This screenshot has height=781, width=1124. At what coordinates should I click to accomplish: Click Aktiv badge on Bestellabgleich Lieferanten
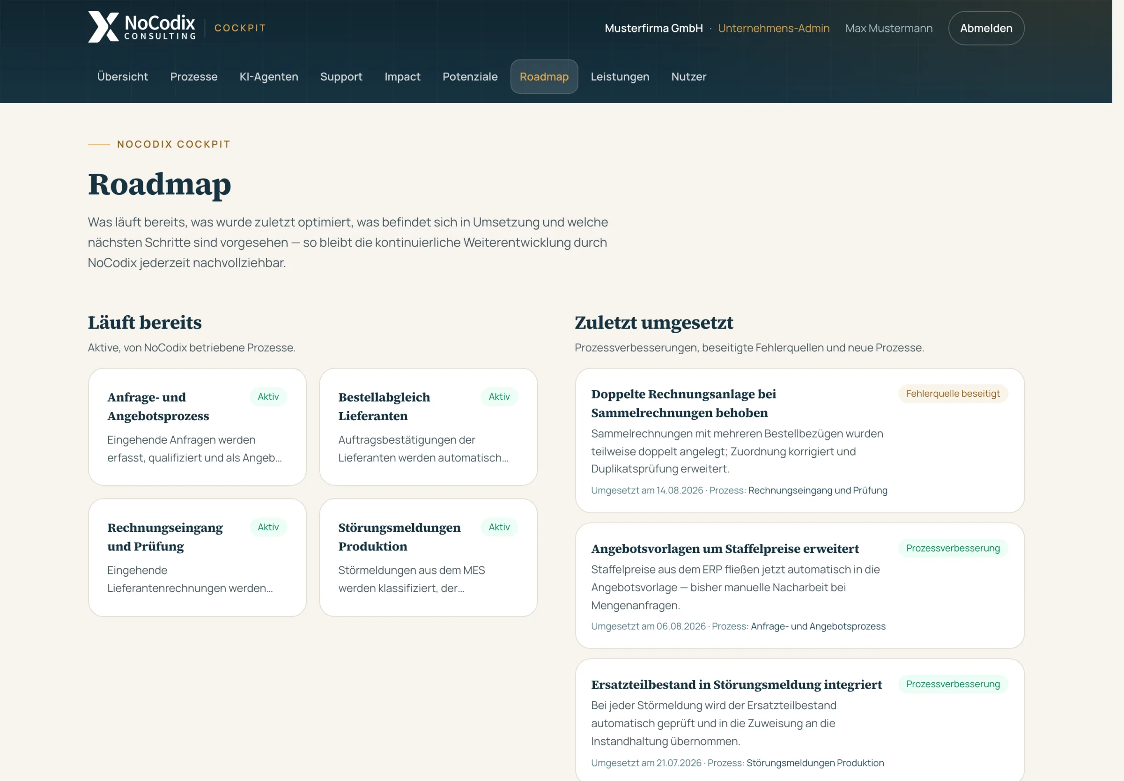pyautogui.click(x=499, y=396)
